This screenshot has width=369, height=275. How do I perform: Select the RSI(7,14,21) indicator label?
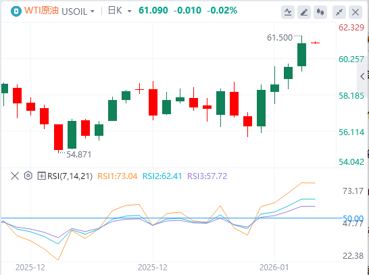point(70,176)
